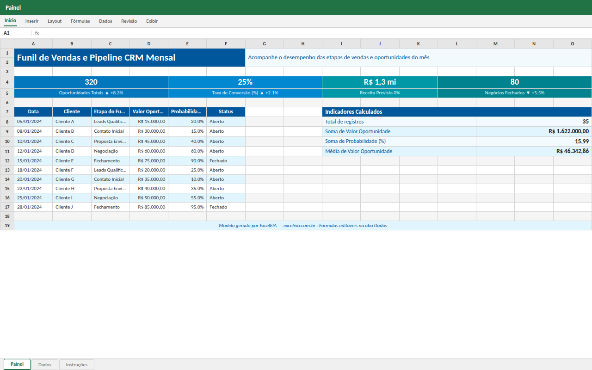Select row 7 header

point(7,112)
